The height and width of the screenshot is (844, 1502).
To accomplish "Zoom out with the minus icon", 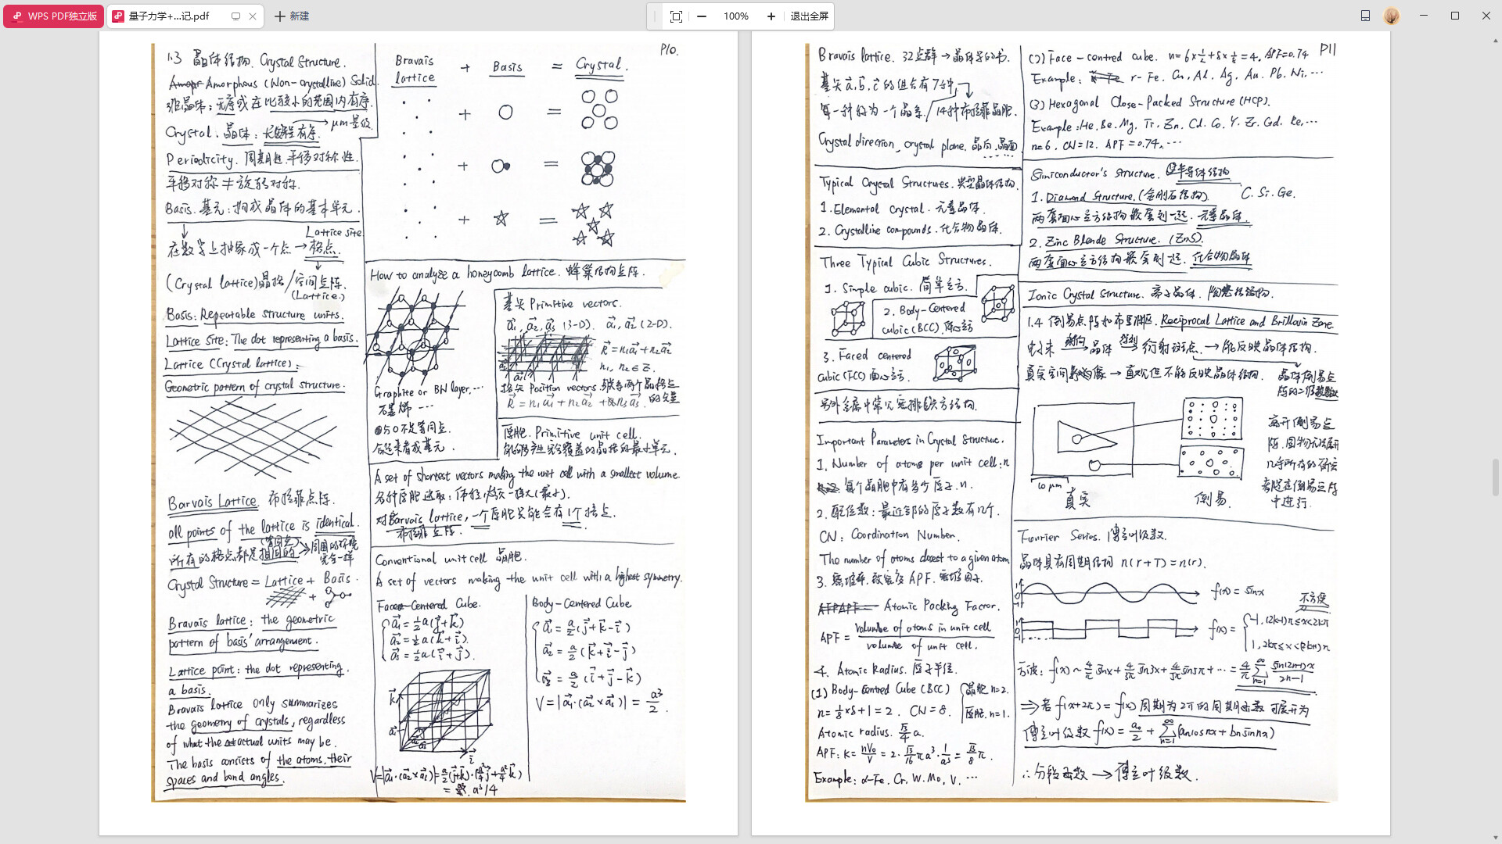I will pyautogui.click(x=702, y=16).
